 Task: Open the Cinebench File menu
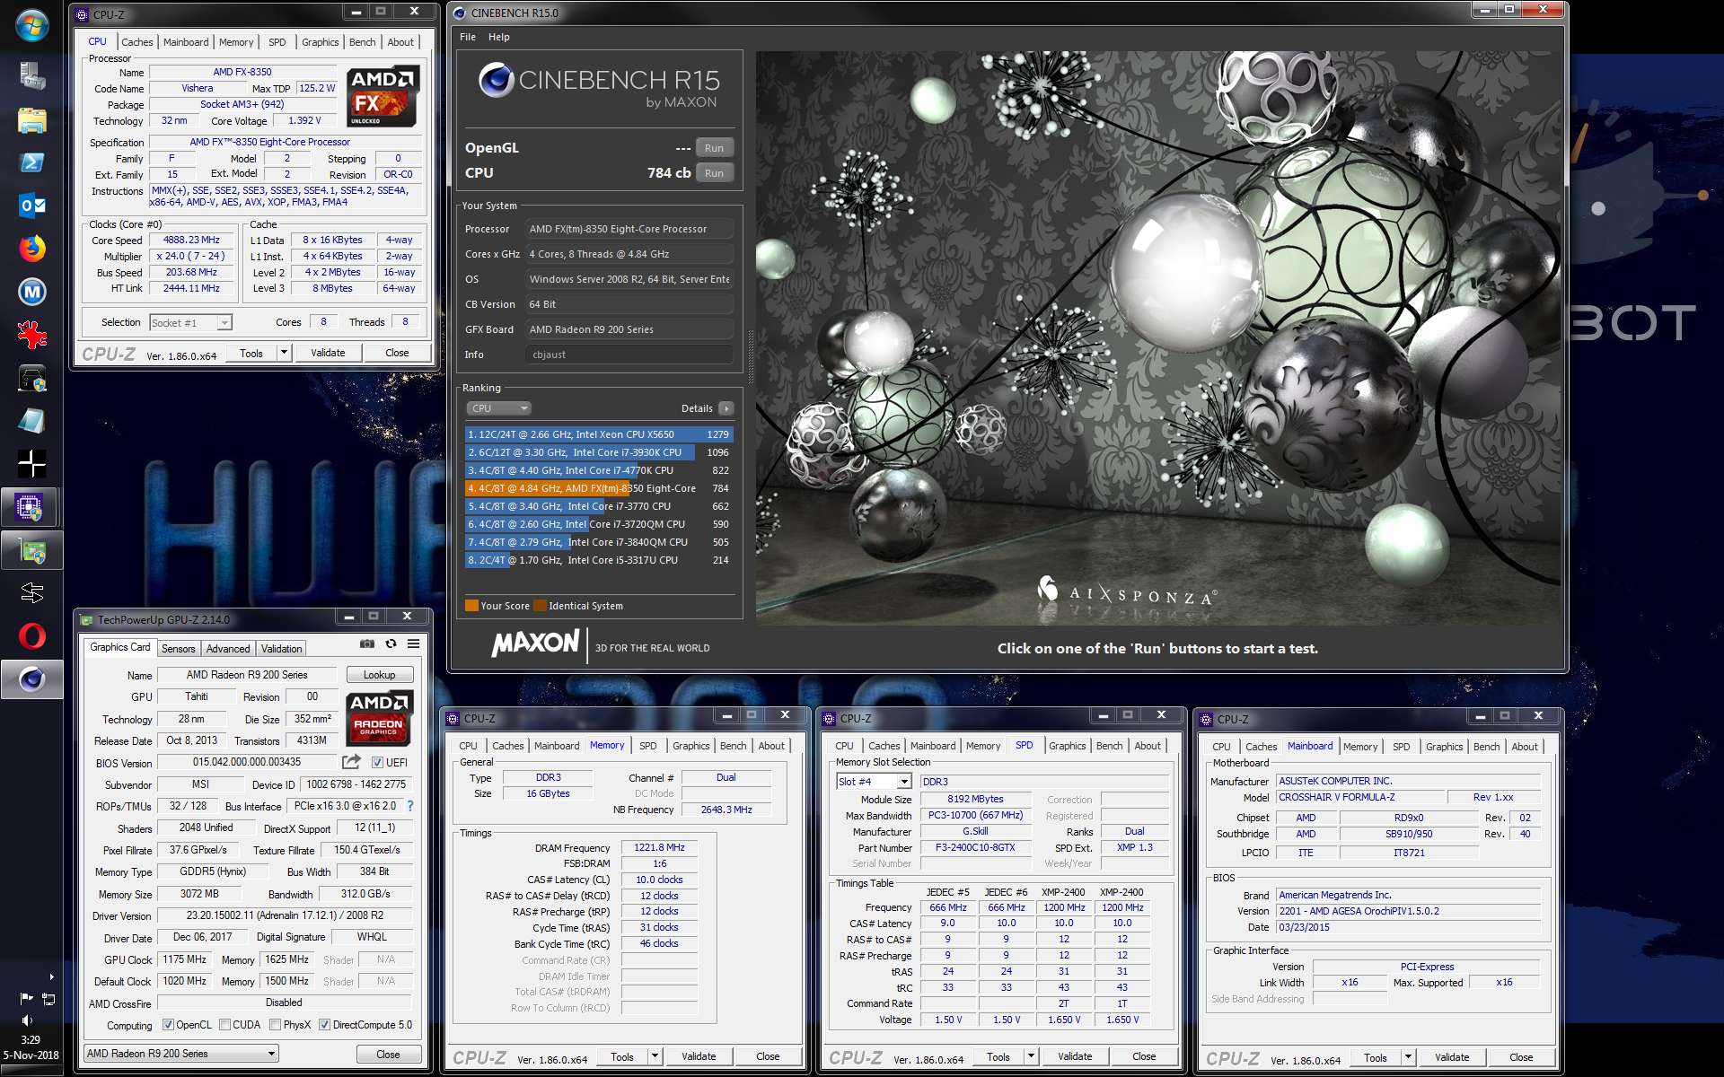point(468,37)
